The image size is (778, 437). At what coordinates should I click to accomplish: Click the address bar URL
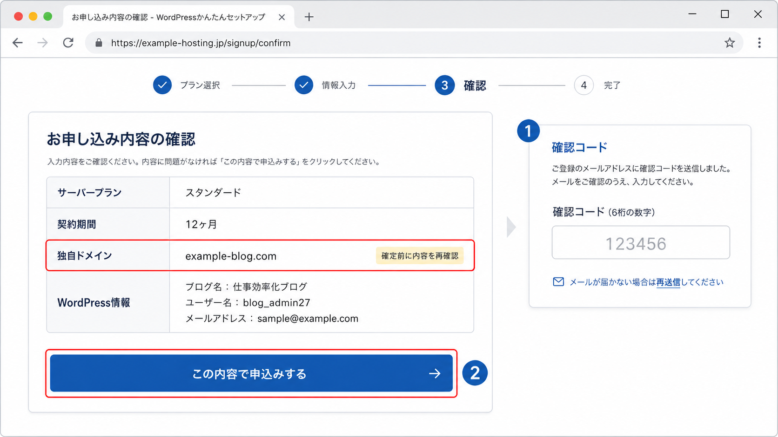coord(201,43)
